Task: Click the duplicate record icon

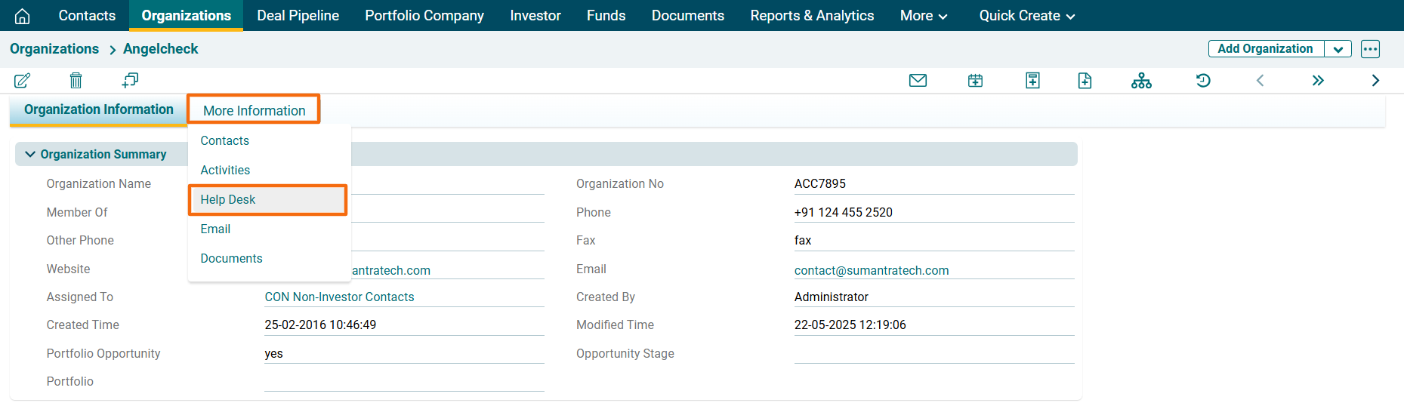Action: 130,81
